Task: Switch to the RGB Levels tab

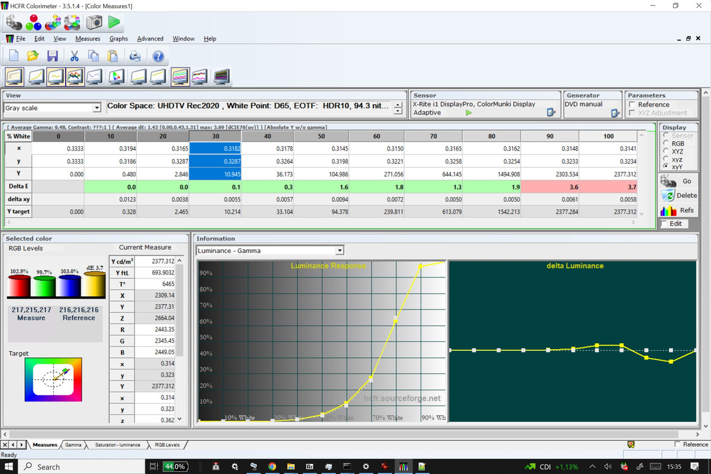Action: tap(167, 444)
